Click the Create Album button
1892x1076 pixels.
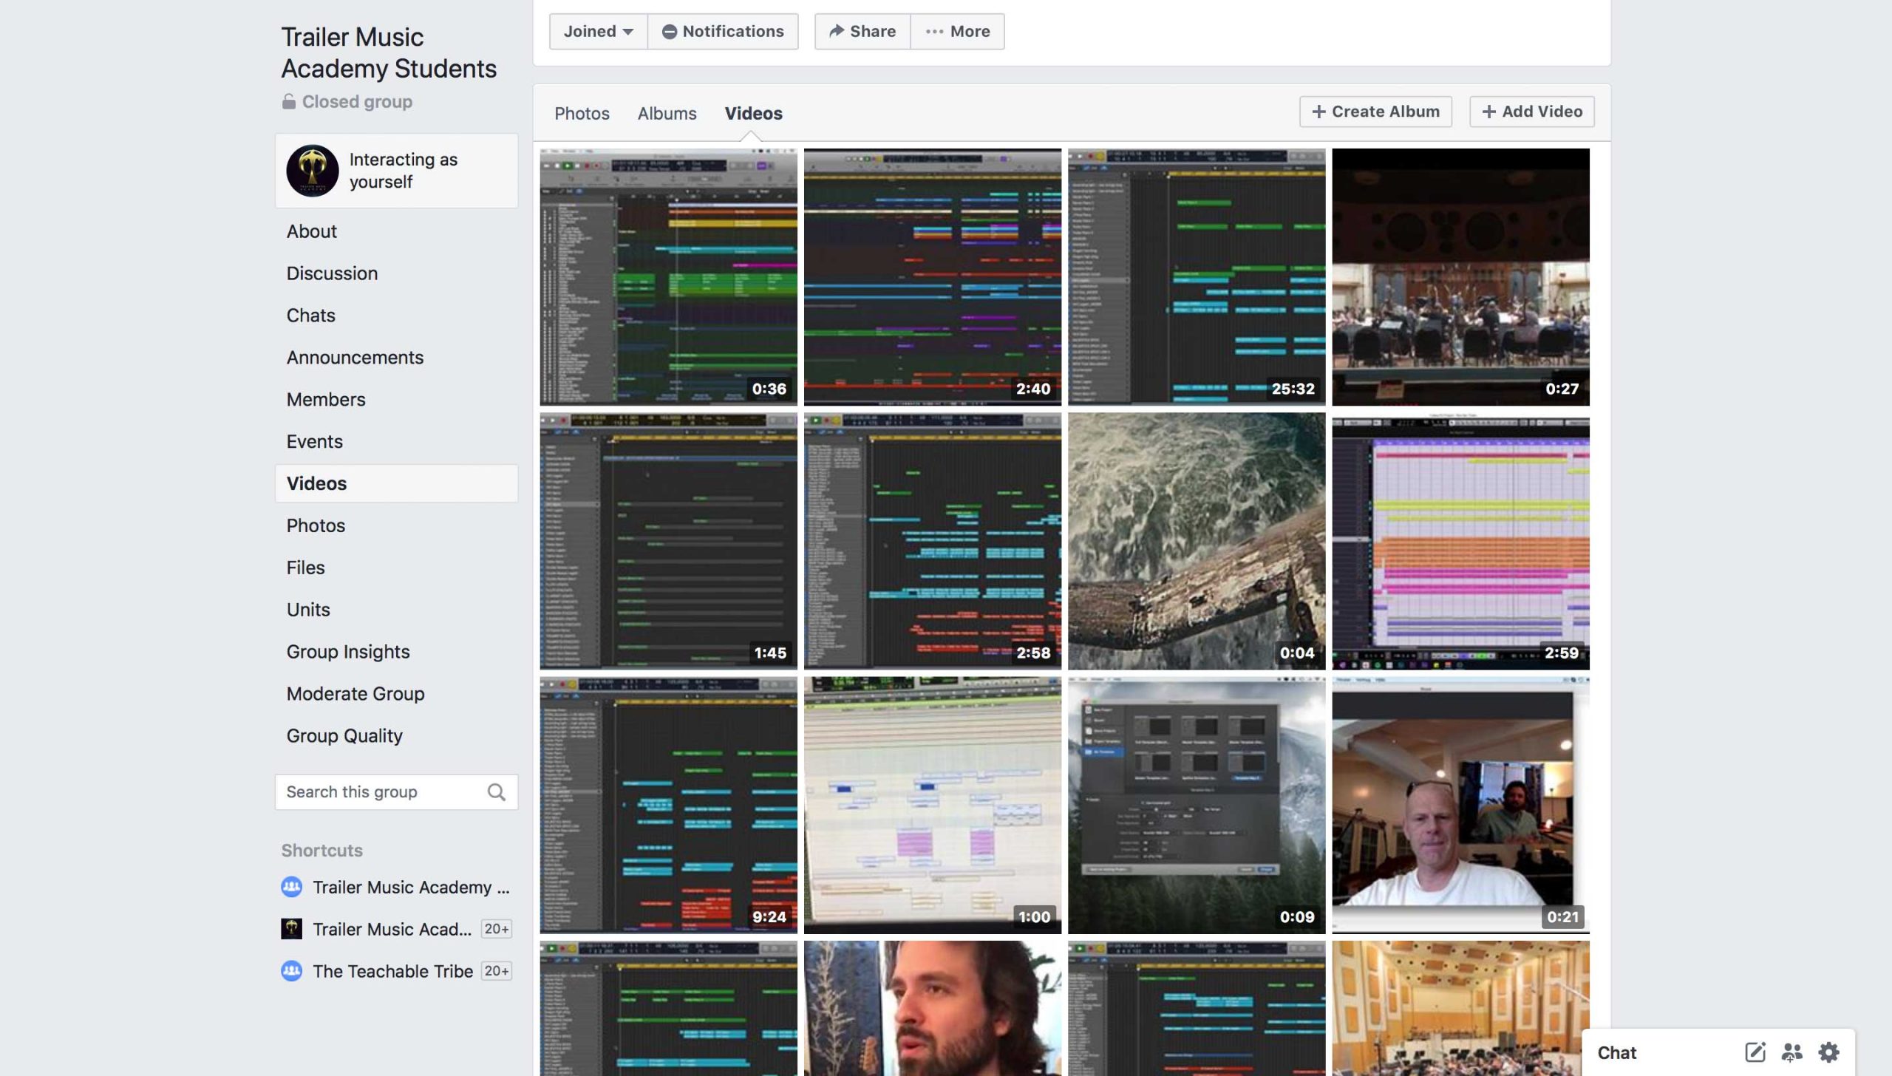click(1375, 112)
